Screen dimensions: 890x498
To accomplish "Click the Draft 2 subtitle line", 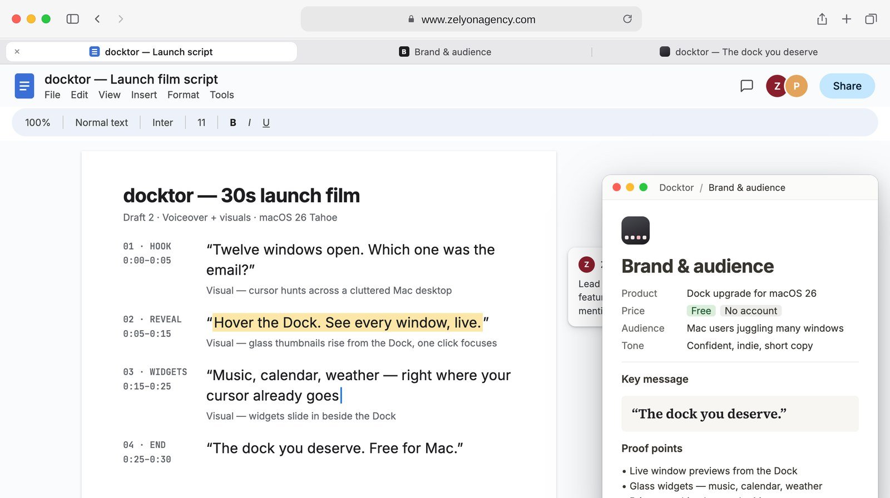I will coord(230,217).
